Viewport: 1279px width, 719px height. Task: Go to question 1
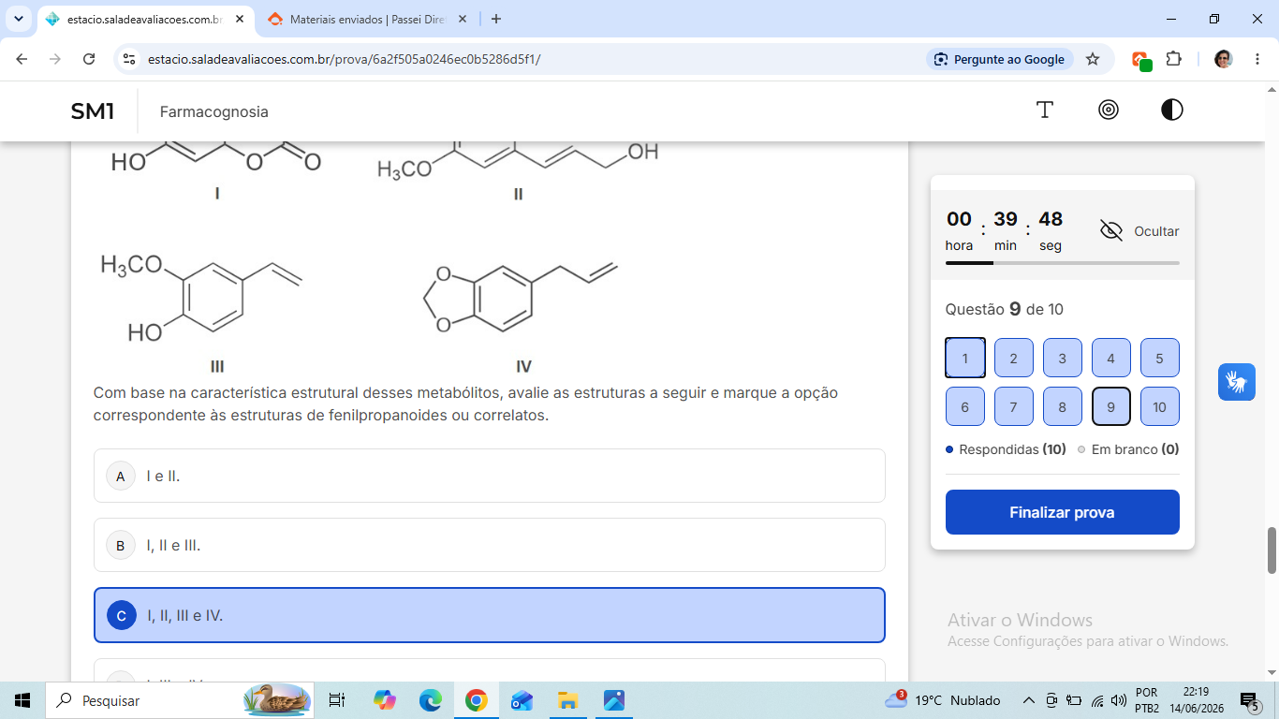pyautogui.click(x=965, y=358)
